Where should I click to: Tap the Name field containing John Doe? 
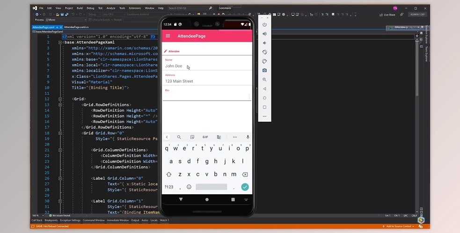(x=206, y=66)
